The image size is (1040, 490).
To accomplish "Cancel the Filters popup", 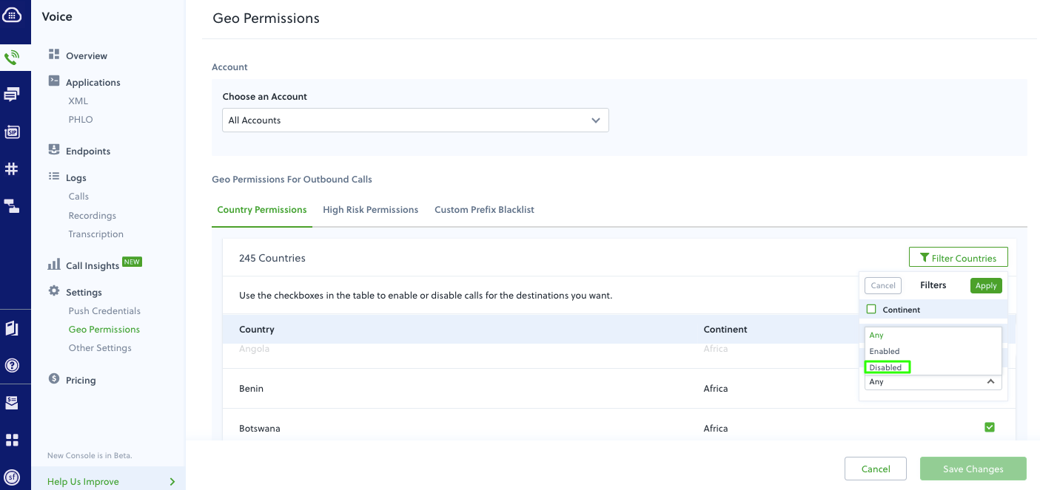I will [883, 285].
